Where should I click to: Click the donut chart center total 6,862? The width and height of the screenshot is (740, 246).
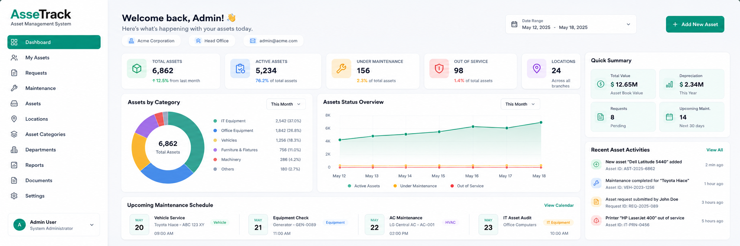click(168, 143)
